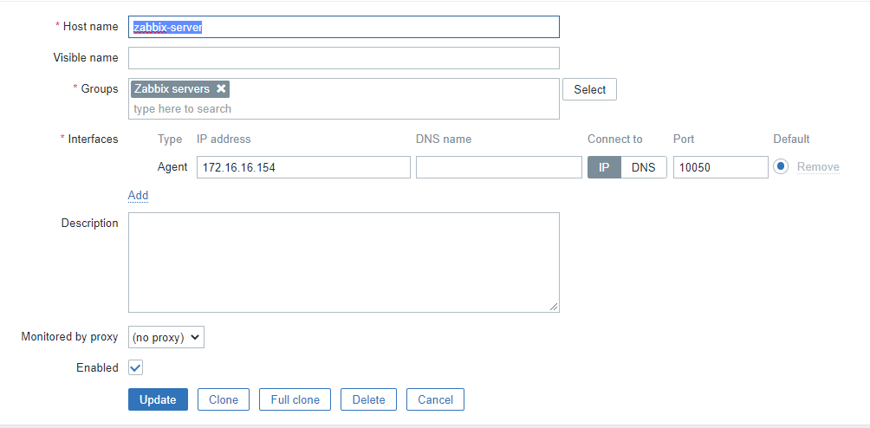Click the Monitored by proxy label
The height and width of the screenshot is (428, 870).
(x=69, y=336)
